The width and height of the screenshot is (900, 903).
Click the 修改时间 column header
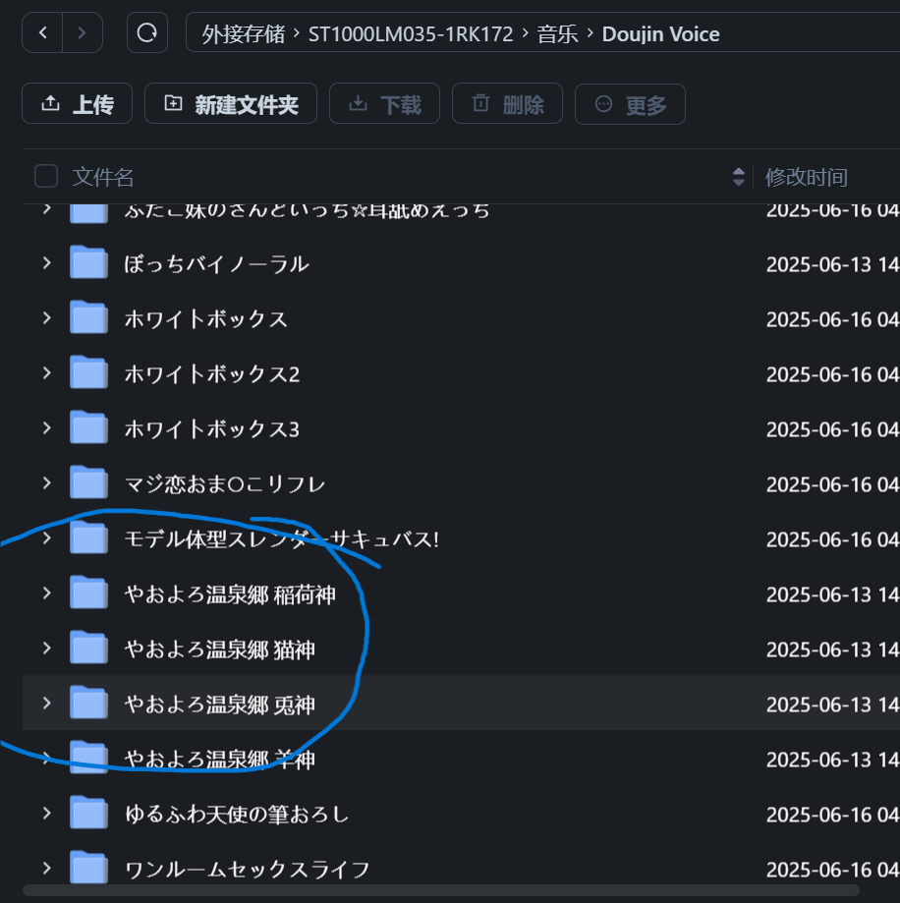click(806, 178)
